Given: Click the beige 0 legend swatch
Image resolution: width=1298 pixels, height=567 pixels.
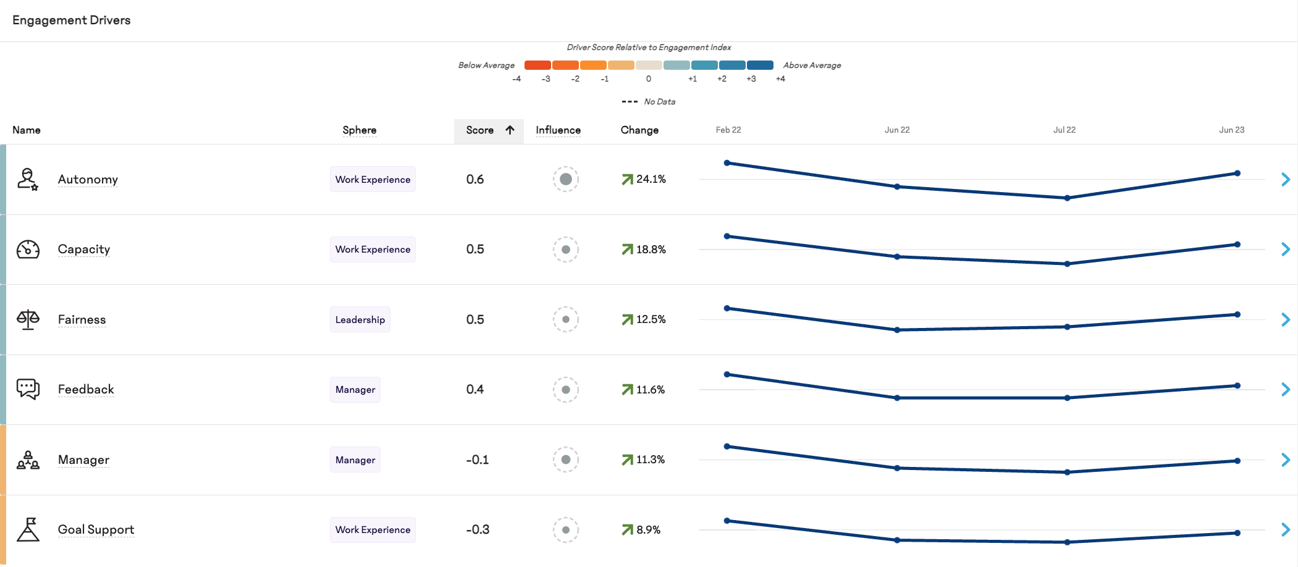Looking at the screenshot, I should (649, 65).
